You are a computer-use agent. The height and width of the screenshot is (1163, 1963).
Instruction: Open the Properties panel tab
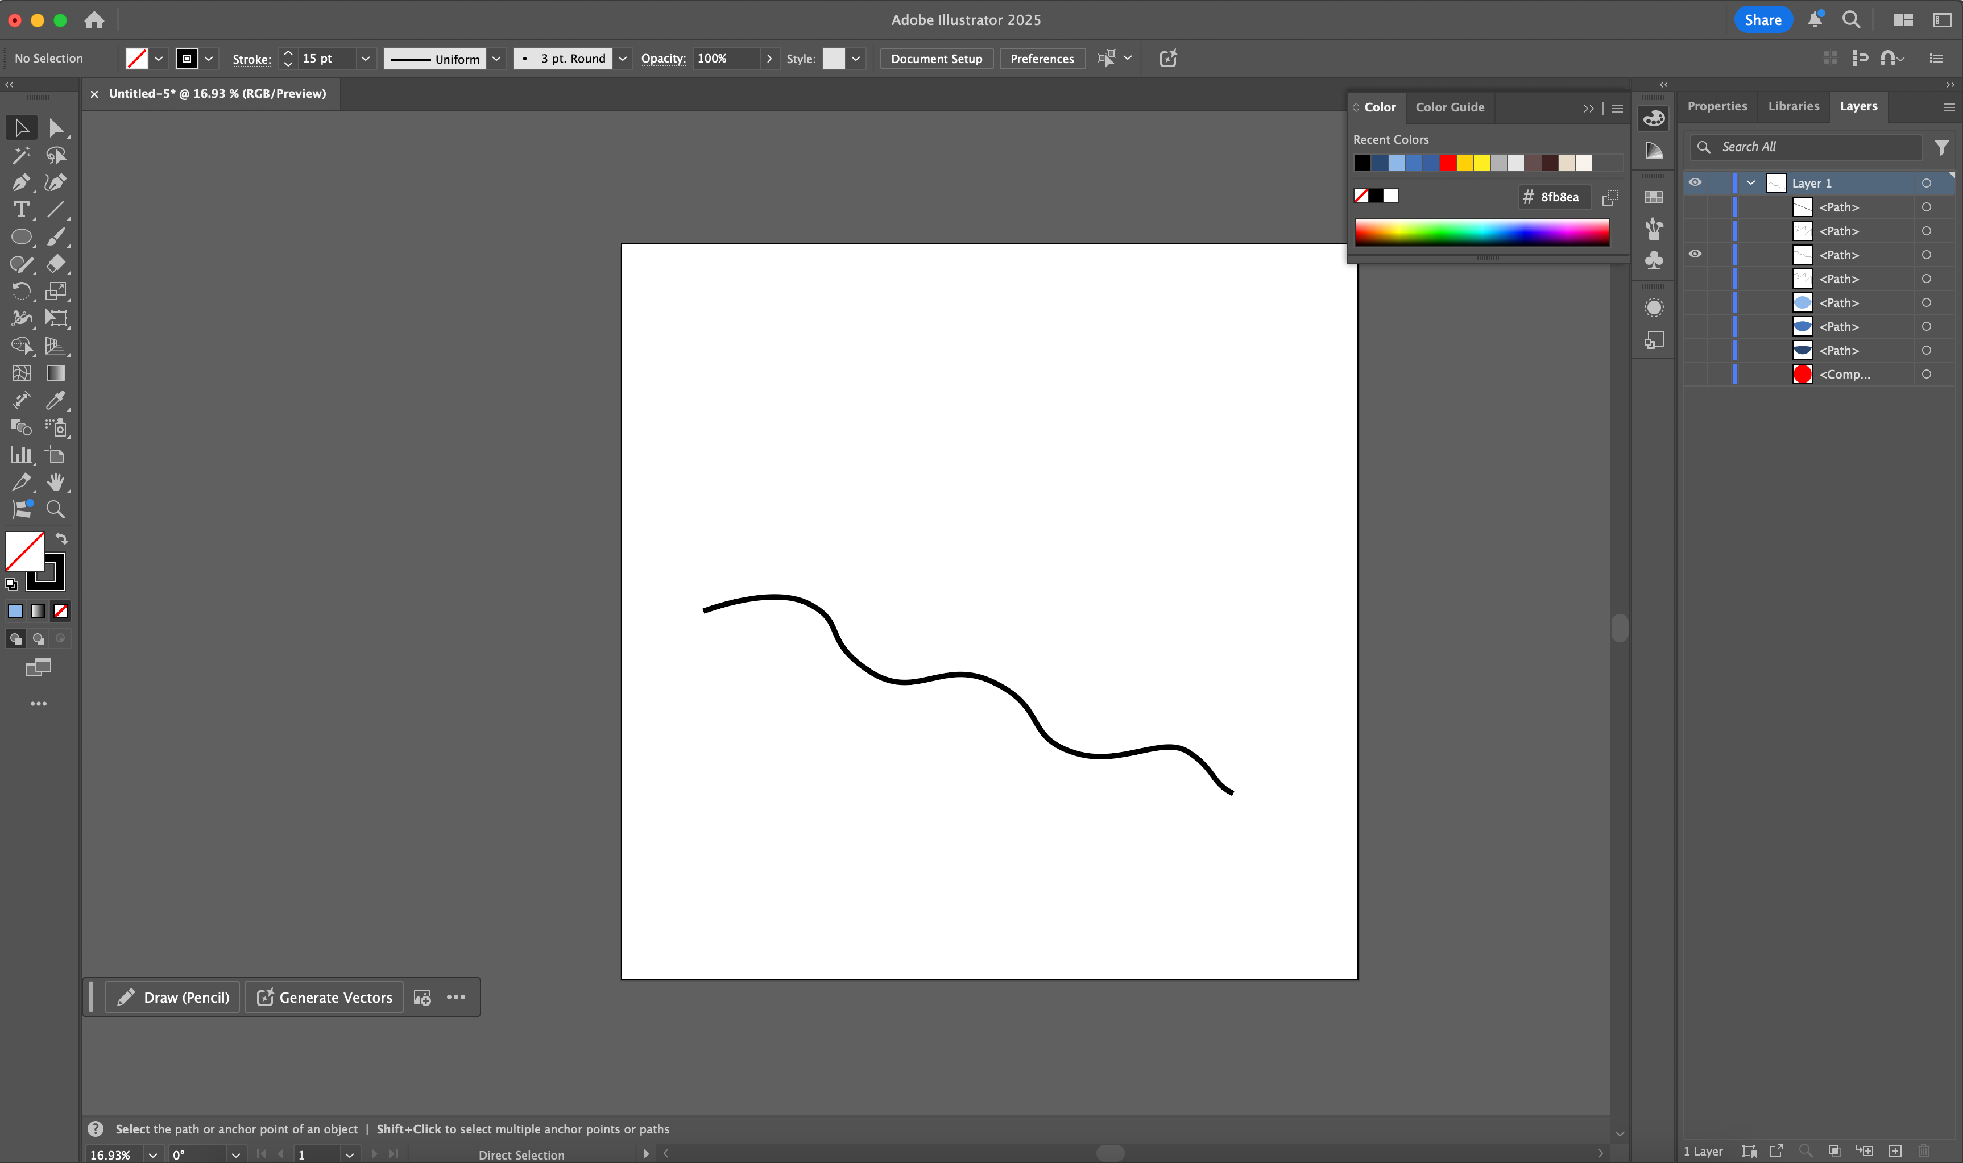pyautogui.click(x=1716, y=107)
